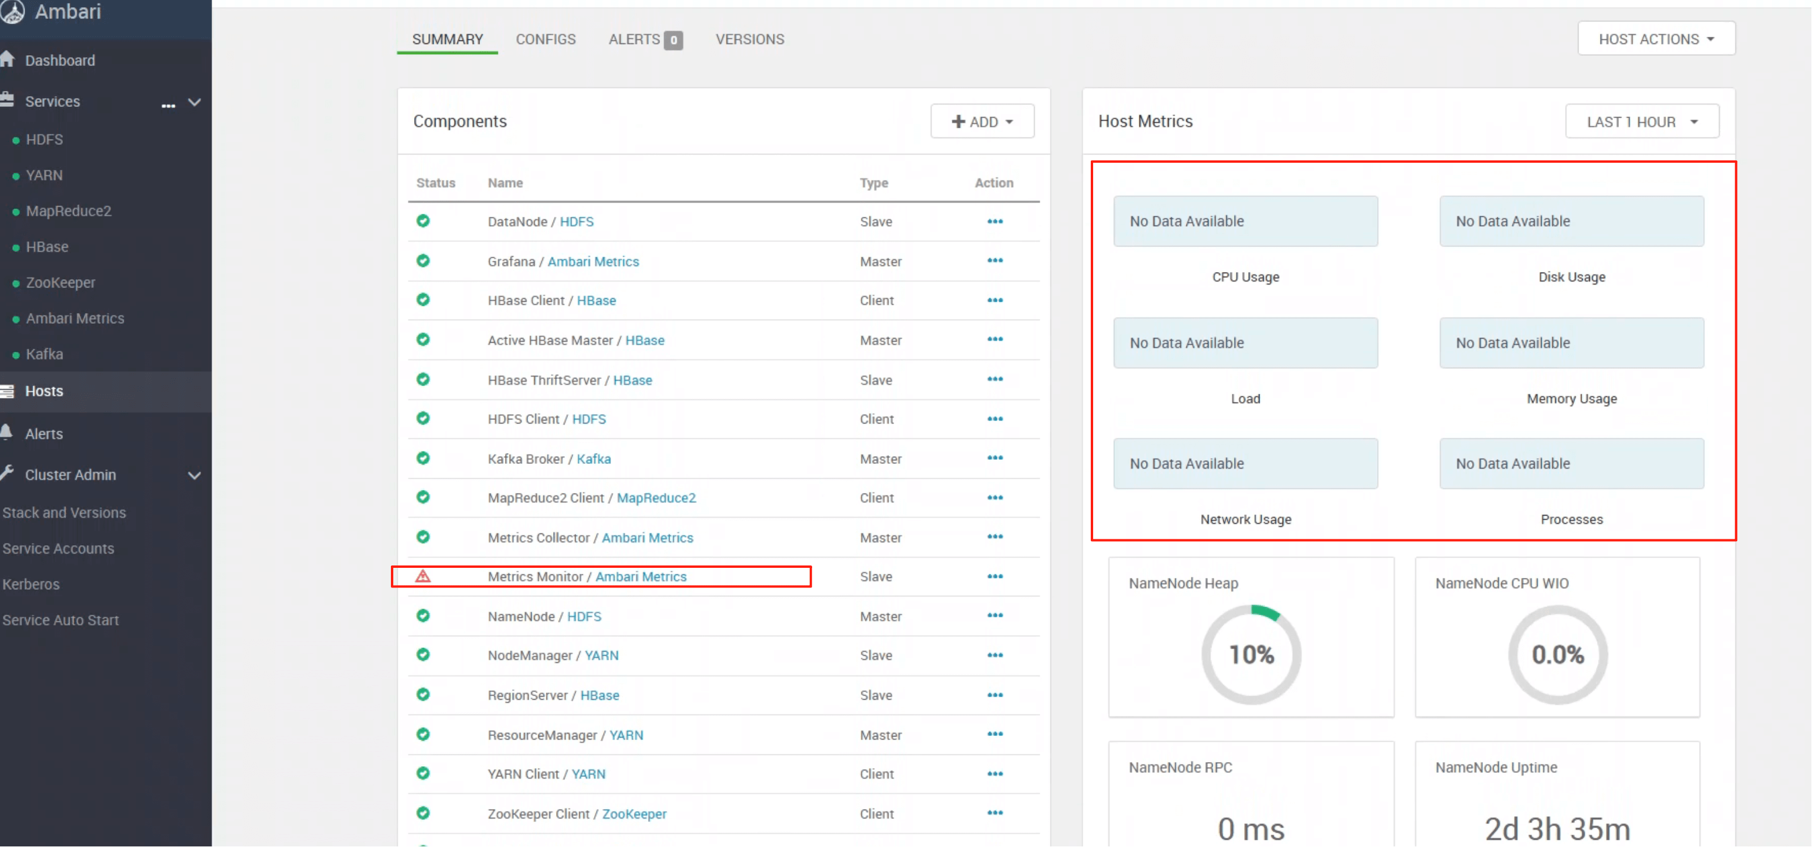This screenshot has height=847, width=1812.
Task: Open Grafana action ellipsis menu
Action: (995, 261)
